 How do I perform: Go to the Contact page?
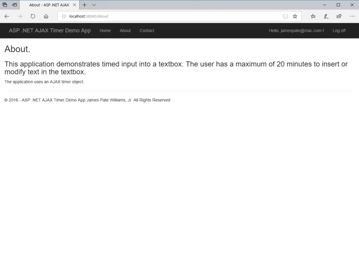(147, 30)
